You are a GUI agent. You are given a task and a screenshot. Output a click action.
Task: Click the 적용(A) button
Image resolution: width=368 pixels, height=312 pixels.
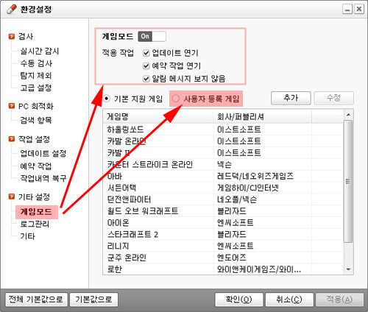point(339,299)
